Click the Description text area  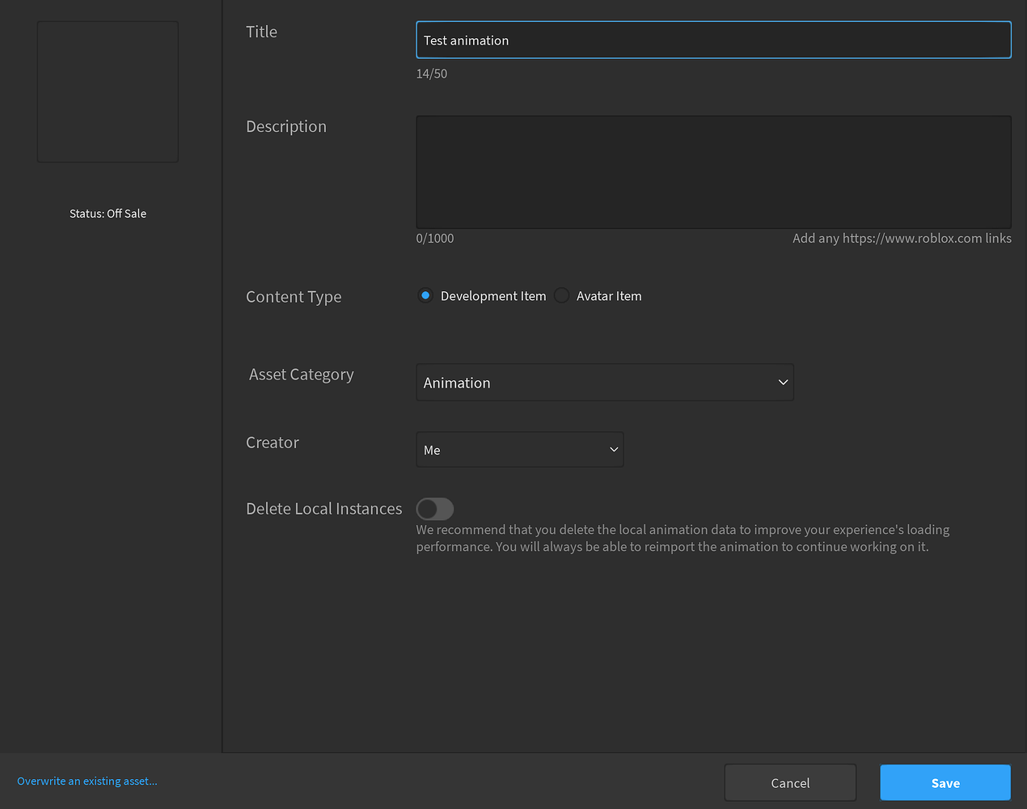[x=713, y=172]
